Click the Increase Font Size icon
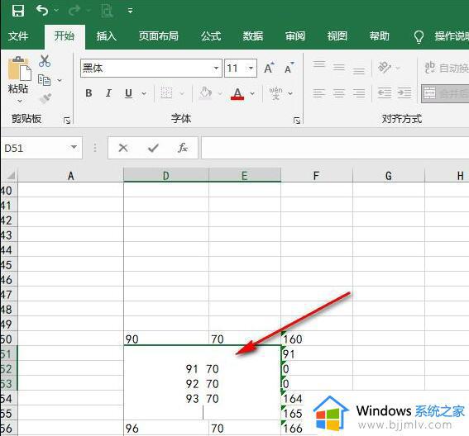 pyautogui.click(x=269, y=68)
